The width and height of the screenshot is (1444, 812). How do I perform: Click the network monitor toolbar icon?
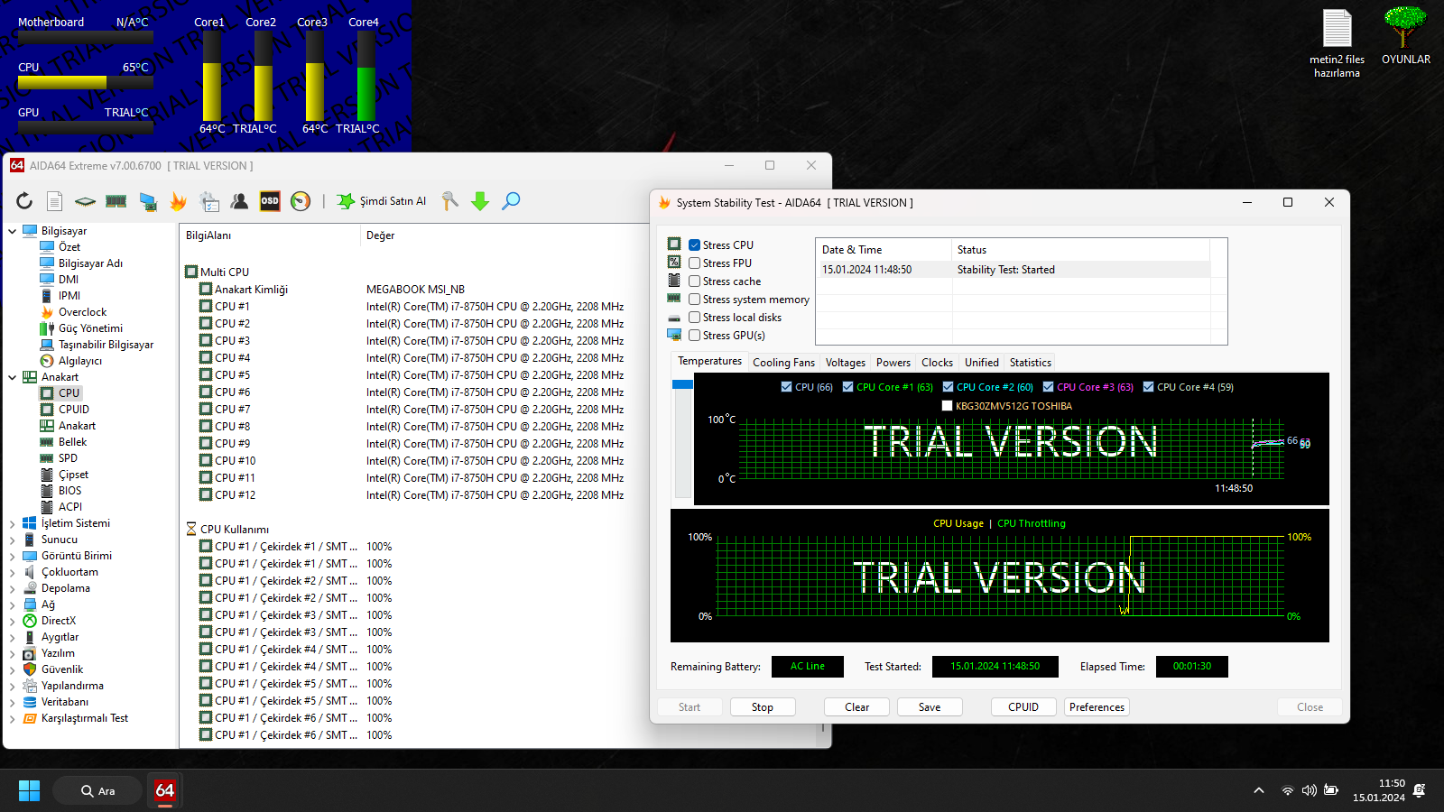click(148, 201)
